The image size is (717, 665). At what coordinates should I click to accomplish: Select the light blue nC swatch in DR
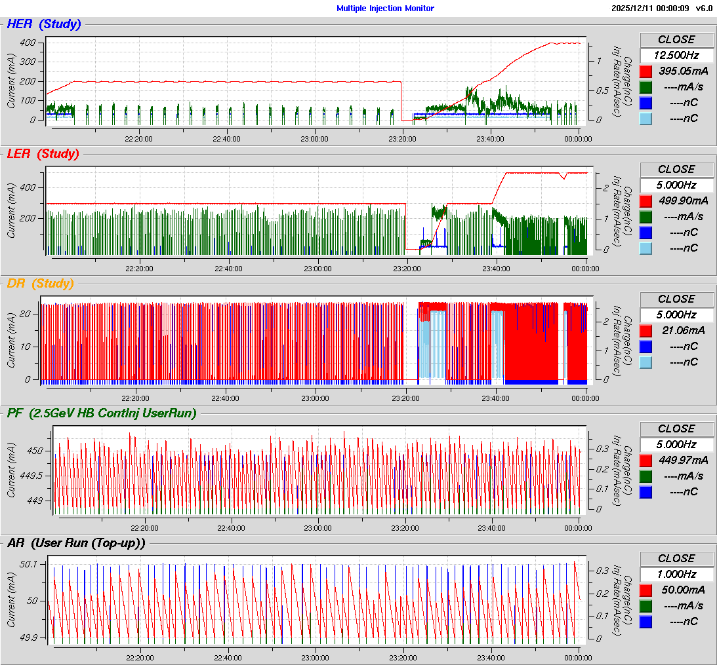[x=645, y=362]
